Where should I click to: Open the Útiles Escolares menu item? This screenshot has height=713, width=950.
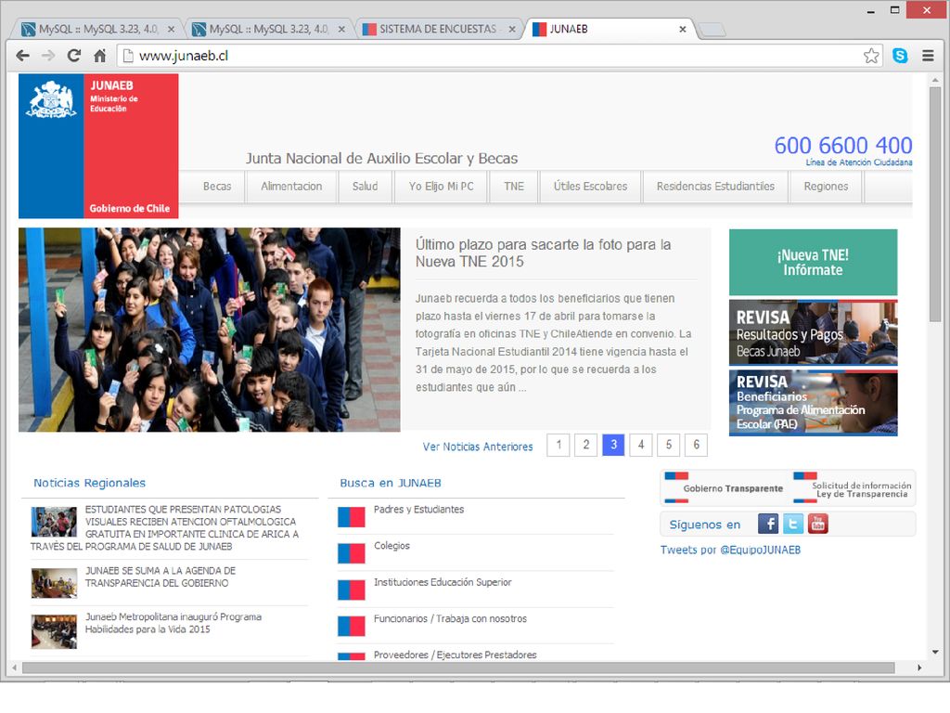(590, 186)
